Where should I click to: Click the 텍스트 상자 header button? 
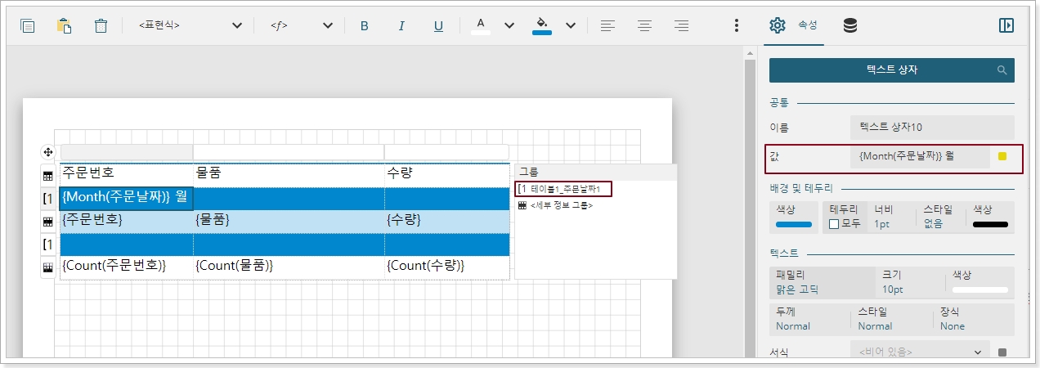point(891,70)
